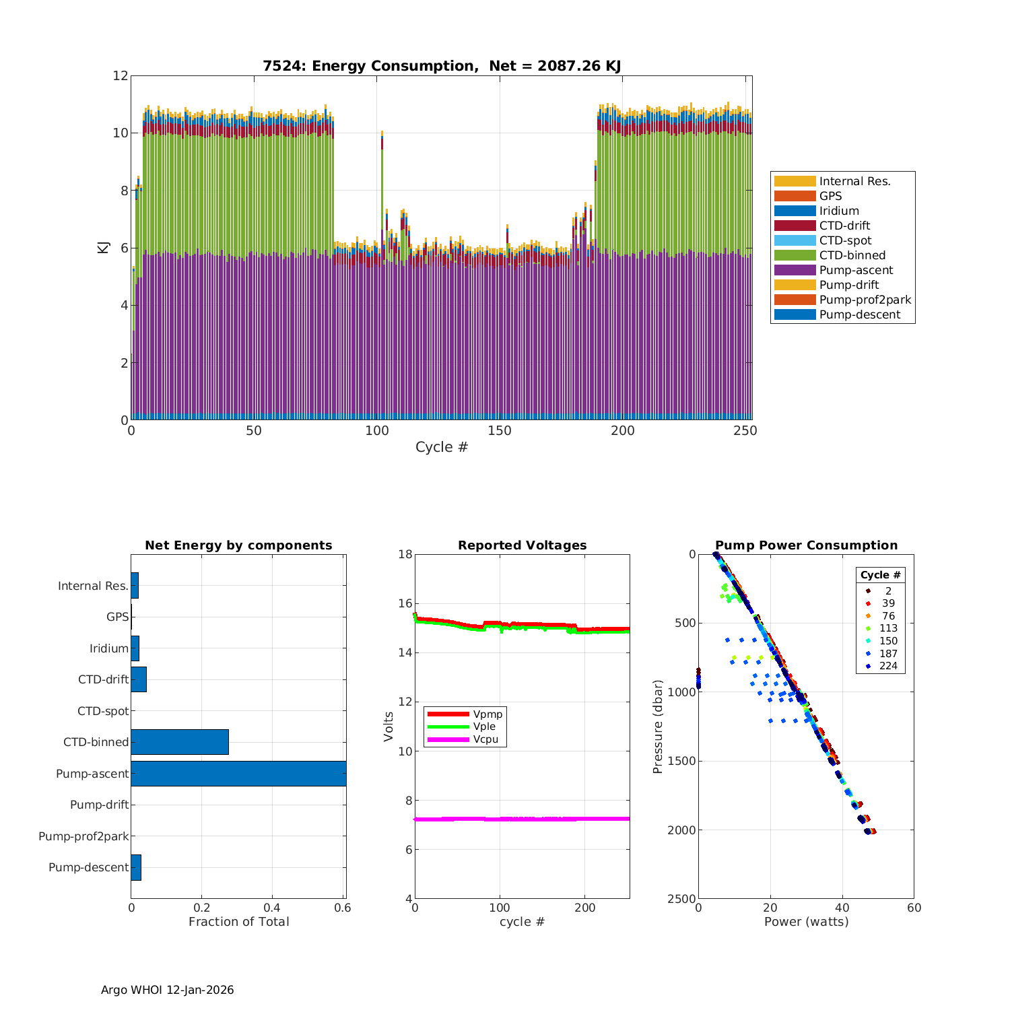The height and width of the screenshot is (1010, 1010).
Task: Click the Internal Res. legend color swatch
Action: coord(795,181)
